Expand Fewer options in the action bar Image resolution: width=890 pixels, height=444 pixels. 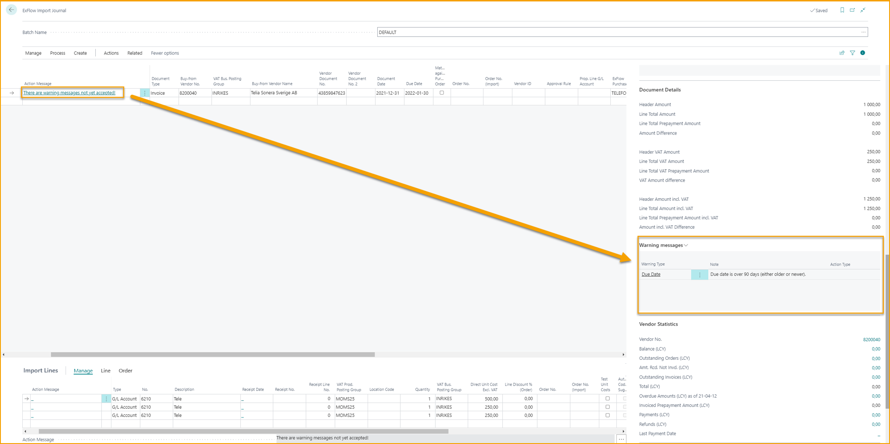tap(165, 53)
